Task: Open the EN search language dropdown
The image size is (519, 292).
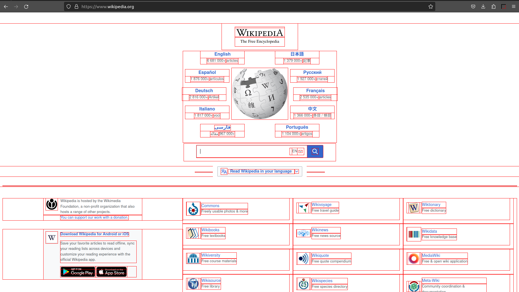Action: (x=297, y=151)
